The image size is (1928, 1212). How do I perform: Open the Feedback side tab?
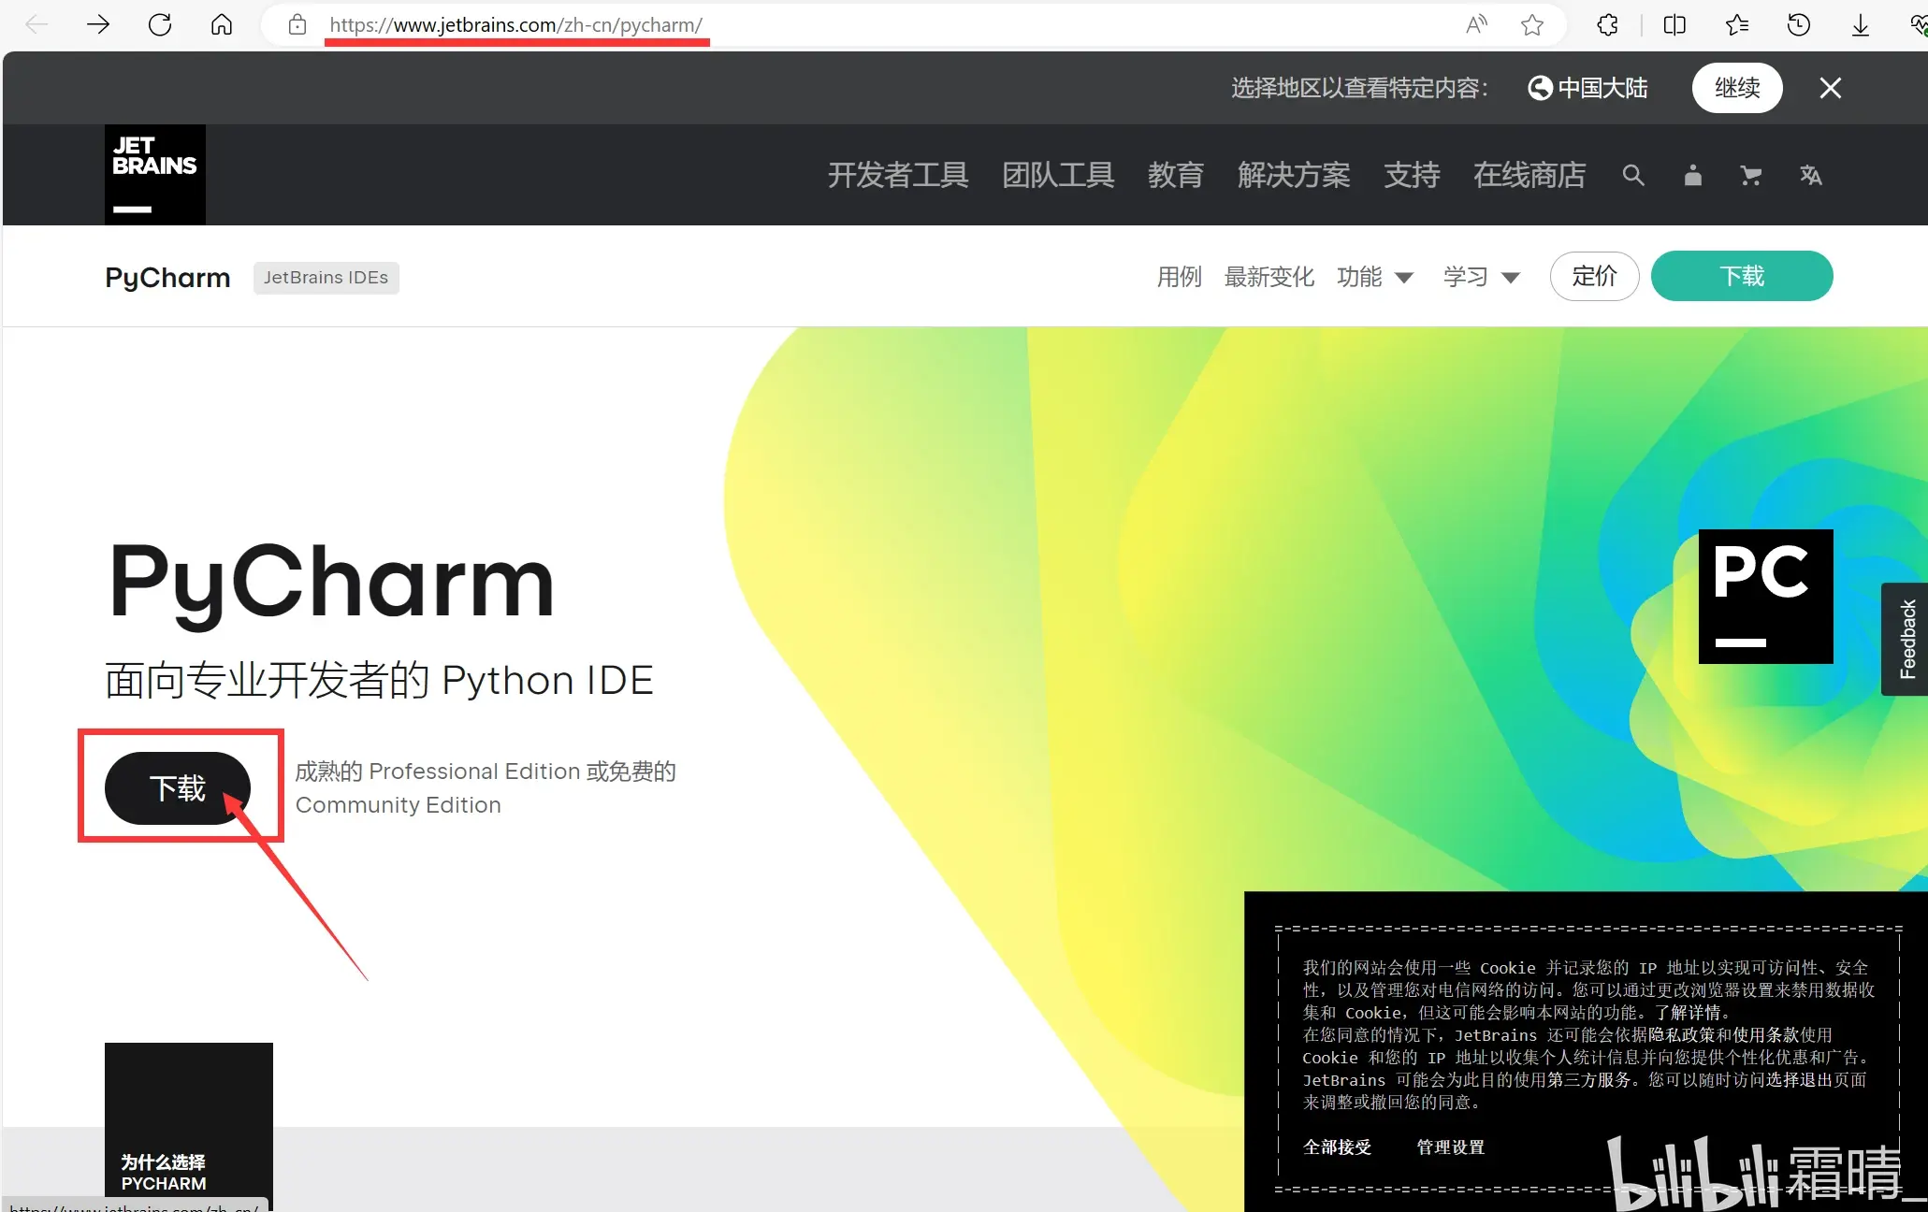point(1906,639)
